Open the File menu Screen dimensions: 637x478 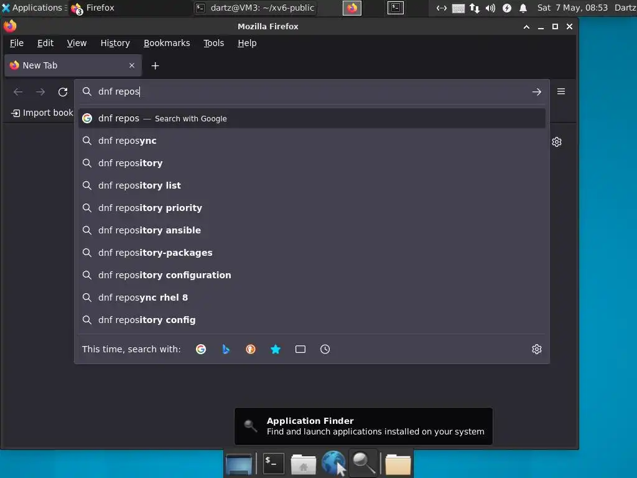[x=17, y=43]
